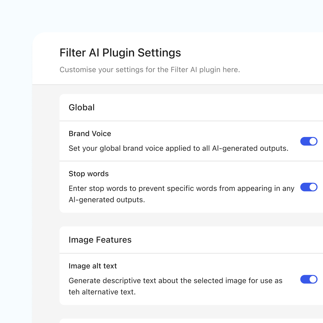Viewport: 323px width, 323px height.
Task: Click the "AI-generated outputs." line under Stop words
Action: [107, 200]
